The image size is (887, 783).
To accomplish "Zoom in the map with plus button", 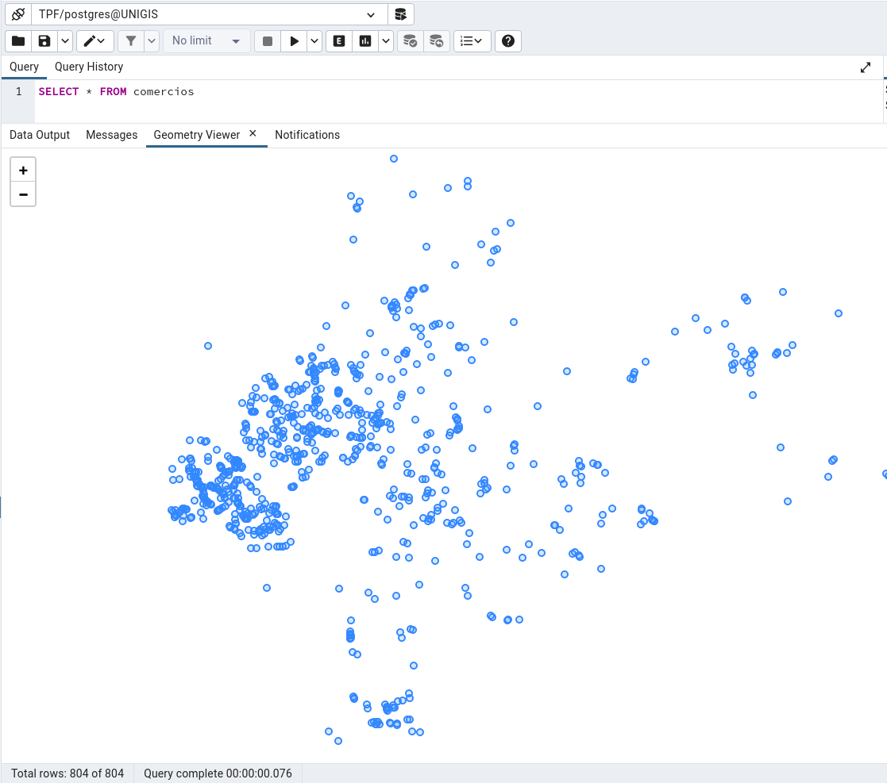I will pyautogui.click(x=23, y=170).
